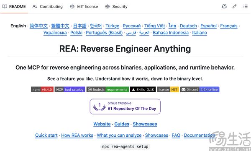Open the README tab
251x151 pixels.
(x=14, y=7)
